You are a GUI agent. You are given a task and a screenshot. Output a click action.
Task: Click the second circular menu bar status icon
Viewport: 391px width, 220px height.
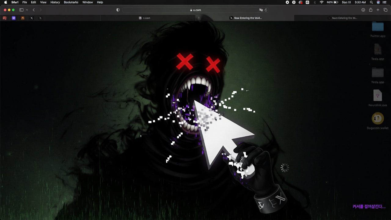[x=294, y=2]
